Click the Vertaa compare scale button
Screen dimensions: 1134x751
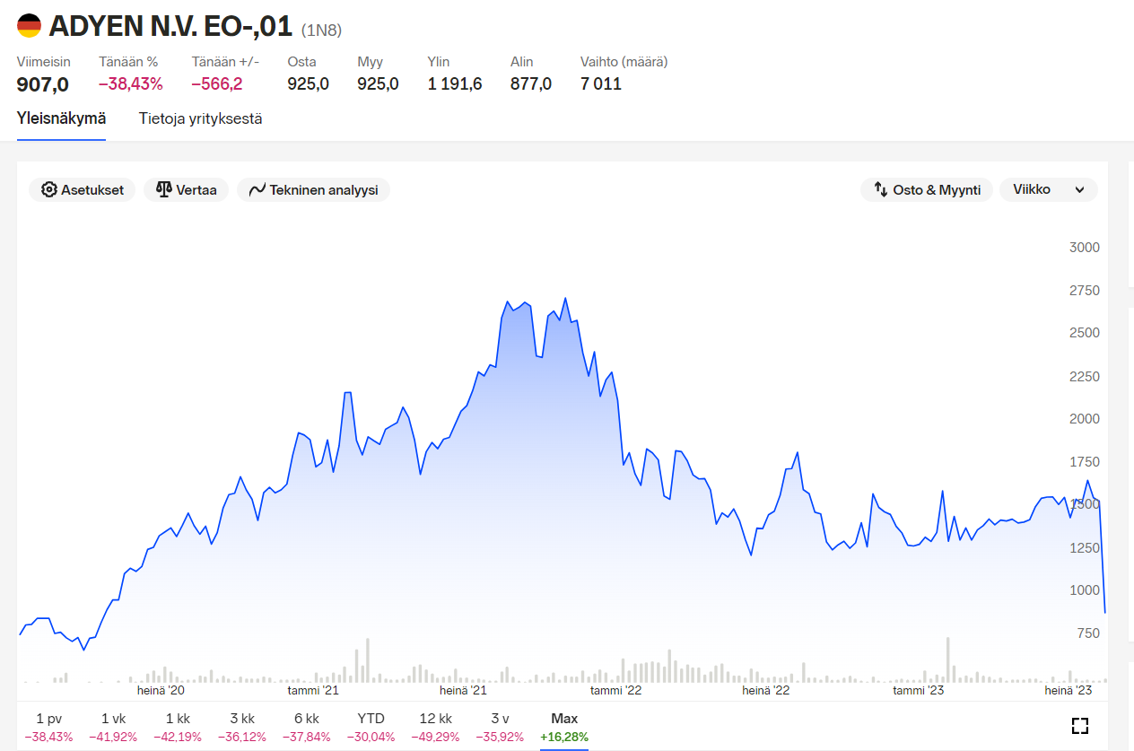tap(187, 190)
